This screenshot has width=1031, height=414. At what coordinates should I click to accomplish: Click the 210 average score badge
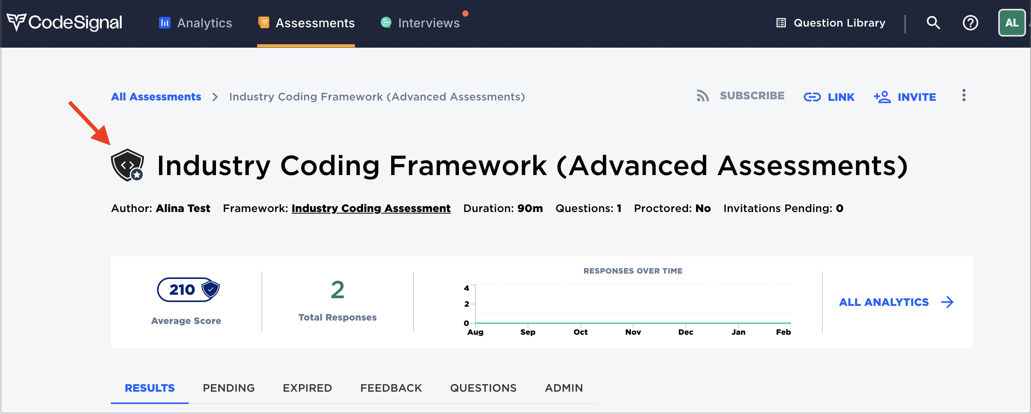[188, 290]
